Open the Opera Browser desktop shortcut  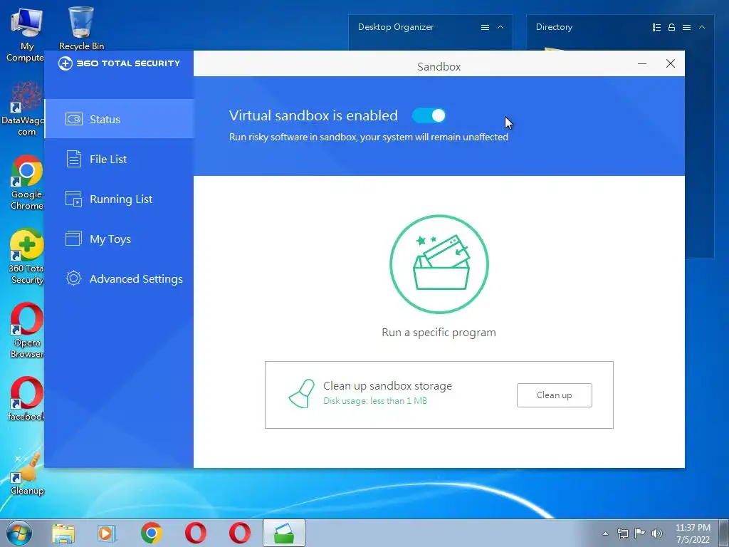tap(26, 330)
